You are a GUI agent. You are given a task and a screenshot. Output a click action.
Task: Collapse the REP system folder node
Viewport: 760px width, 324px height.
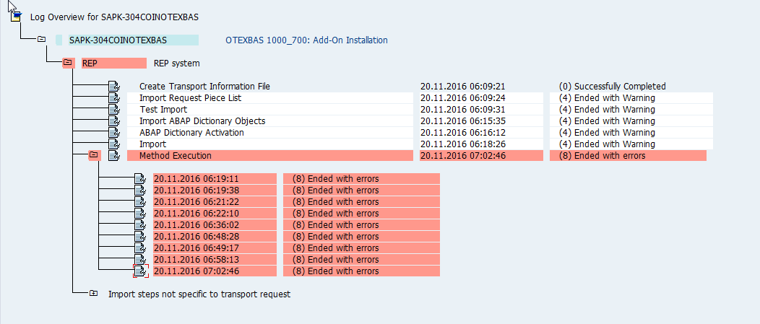point(69,63)
